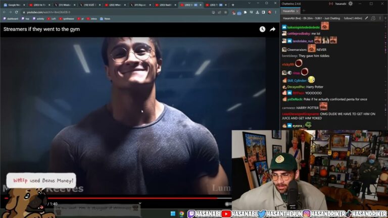
Task: Open Chrome side panel icon
Action: (263, 12)
